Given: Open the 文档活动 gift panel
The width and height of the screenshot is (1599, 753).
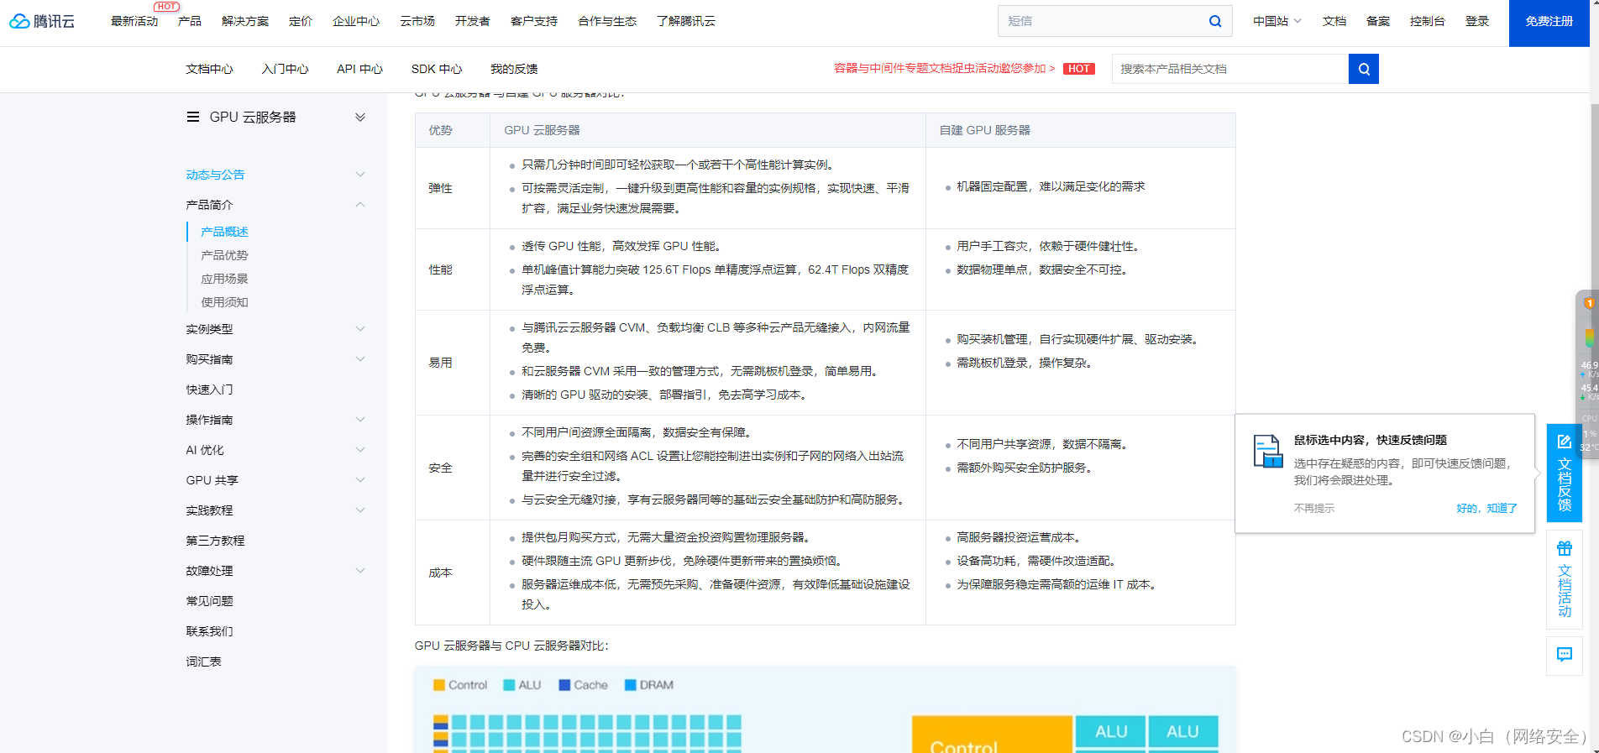Looking at the screenshot, I should (1564, 579).
